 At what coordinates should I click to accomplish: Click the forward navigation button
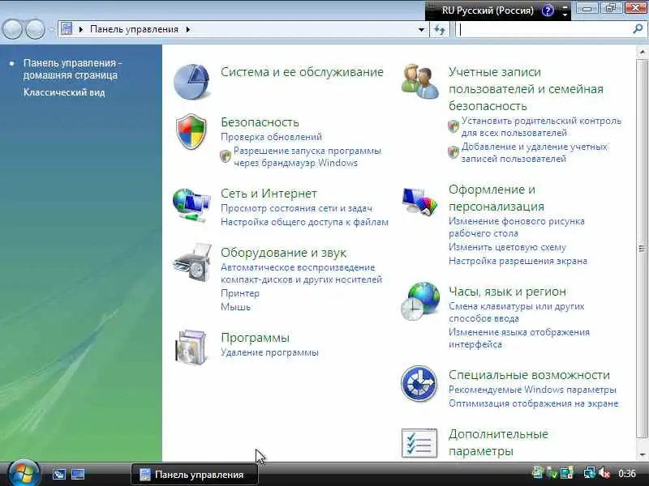(36, 29)
